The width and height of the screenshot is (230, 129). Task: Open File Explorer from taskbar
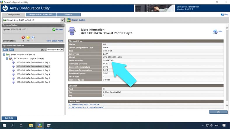(x=31, y=125)
